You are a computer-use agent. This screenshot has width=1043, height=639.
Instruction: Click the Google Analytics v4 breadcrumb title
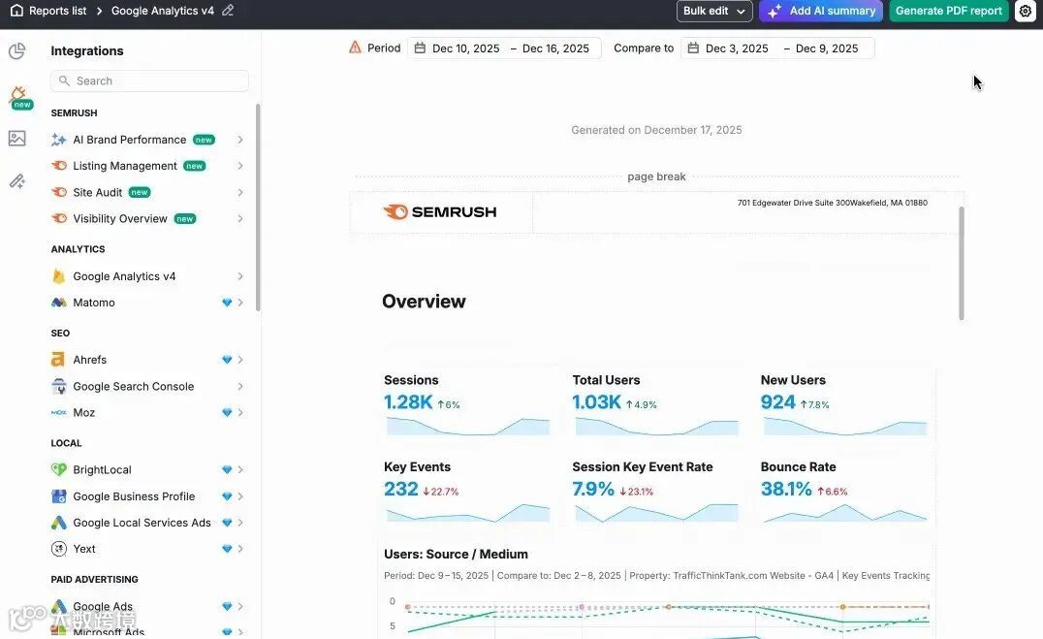tap(162, 11)
